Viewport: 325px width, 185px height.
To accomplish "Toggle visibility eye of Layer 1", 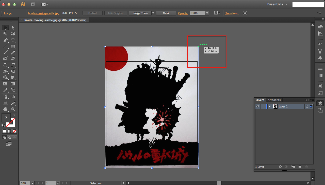I will tap(258, 106).
